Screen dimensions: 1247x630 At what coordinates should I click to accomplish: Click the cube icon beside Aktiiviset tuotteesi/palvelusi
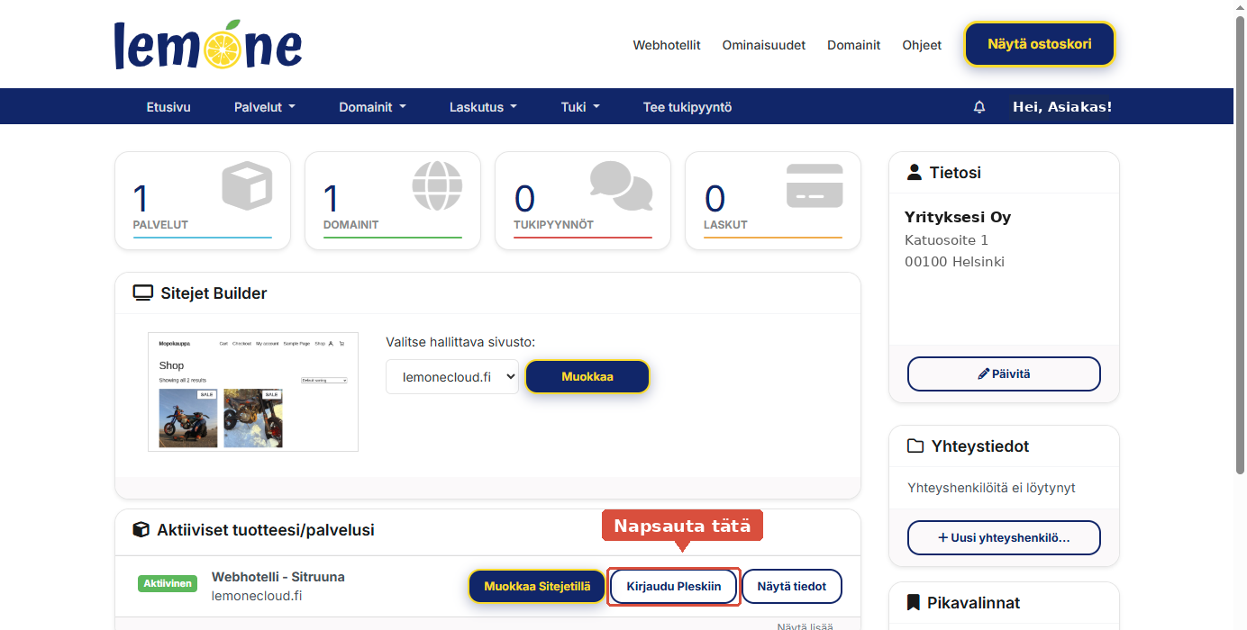click(141, 530)
